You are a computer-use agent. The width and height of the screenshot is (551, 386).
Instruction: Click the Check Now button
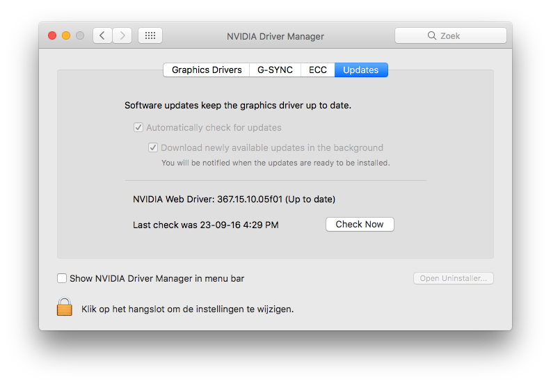point(360,224)
